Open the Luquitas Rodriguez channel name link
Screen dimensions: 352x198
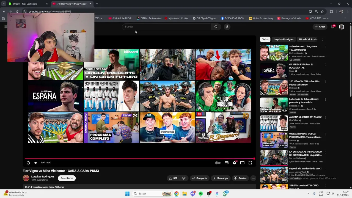[43, 177]
